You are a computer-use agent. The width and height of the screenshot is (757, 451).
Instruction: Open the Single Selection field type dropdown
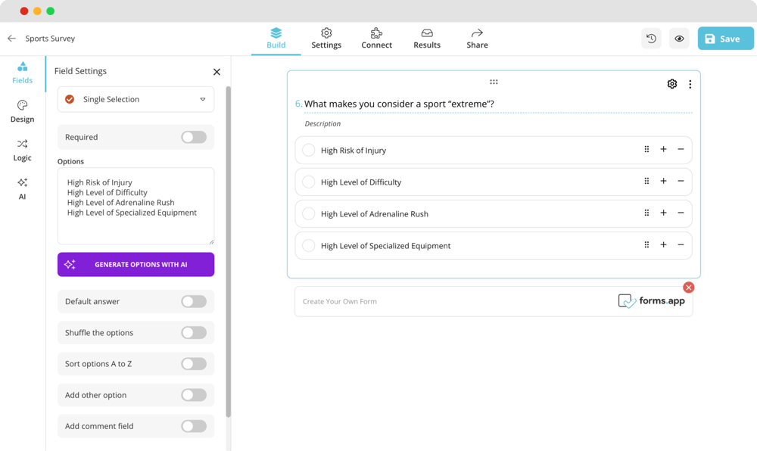coord(136,99)
